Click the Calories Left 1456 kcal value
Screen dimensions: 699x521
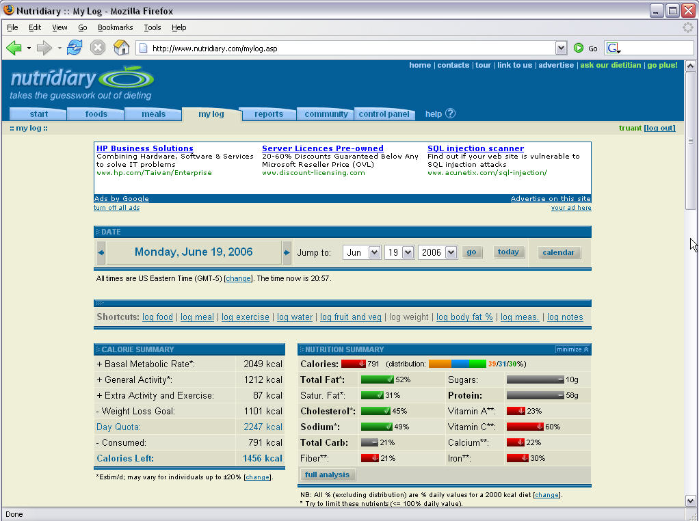(x=262, y=459)
